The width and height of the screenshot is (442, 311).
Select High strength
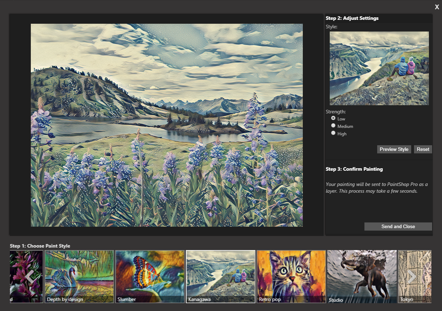(x=333, y=133)
